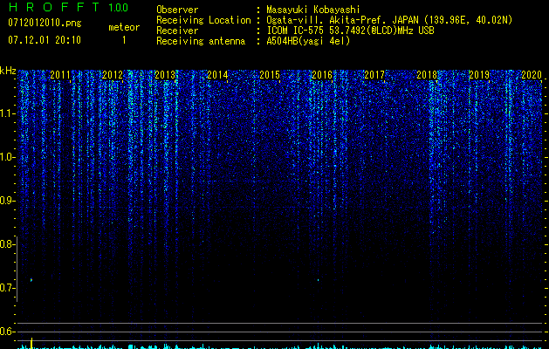Click the 2013 time marker
549x349 pixels.
pyautogui.click(x=165, y=75)
